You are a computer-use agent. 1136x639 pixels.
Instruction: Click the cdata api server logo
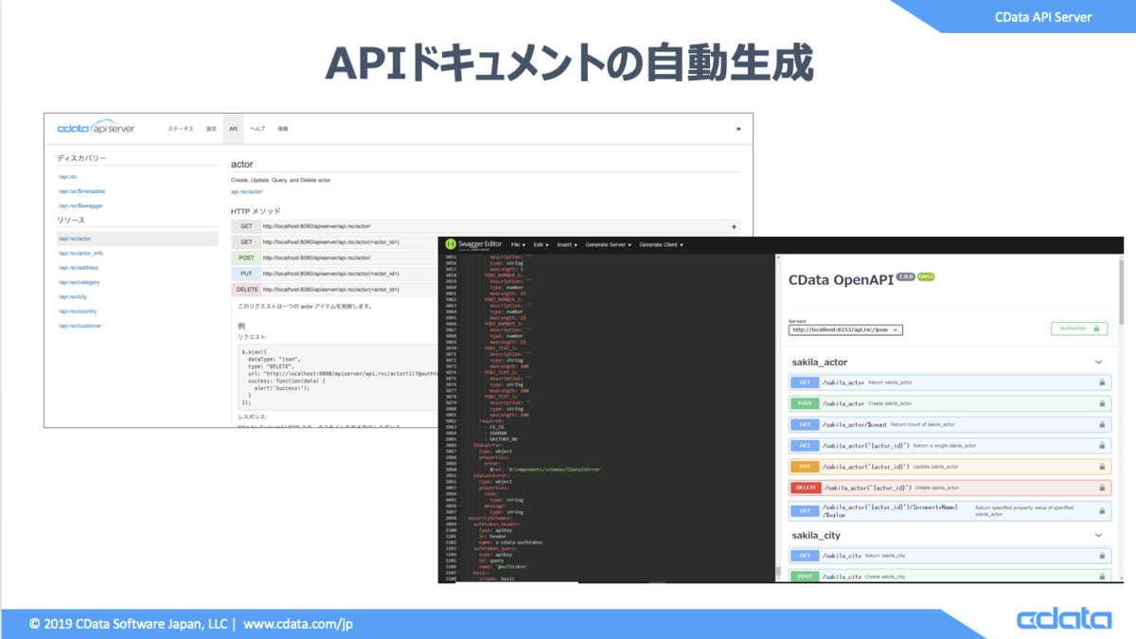point(96,129)
